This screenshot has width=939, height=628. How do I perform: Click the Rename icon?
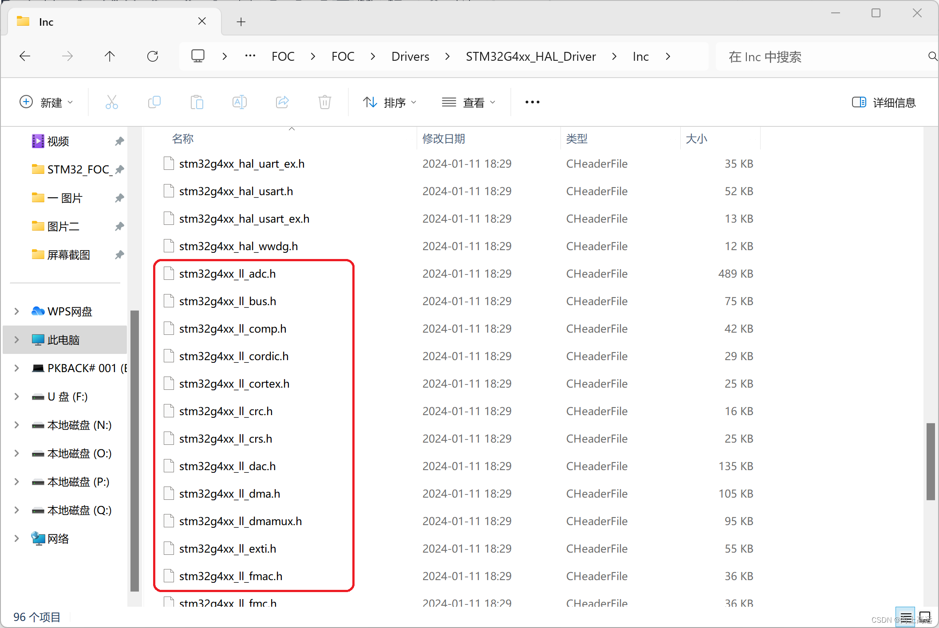(x=239, y=102)
